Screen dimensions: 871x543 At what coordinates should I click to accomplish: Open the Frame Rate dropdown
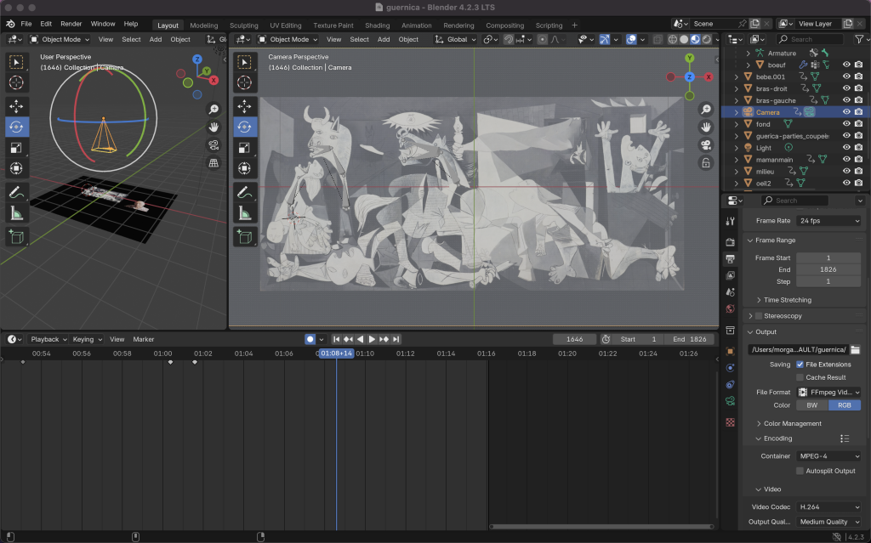click(x=828, y=221)
